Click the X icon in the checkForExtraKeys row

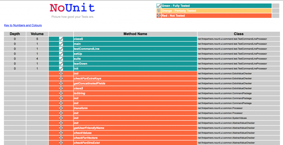61,78
